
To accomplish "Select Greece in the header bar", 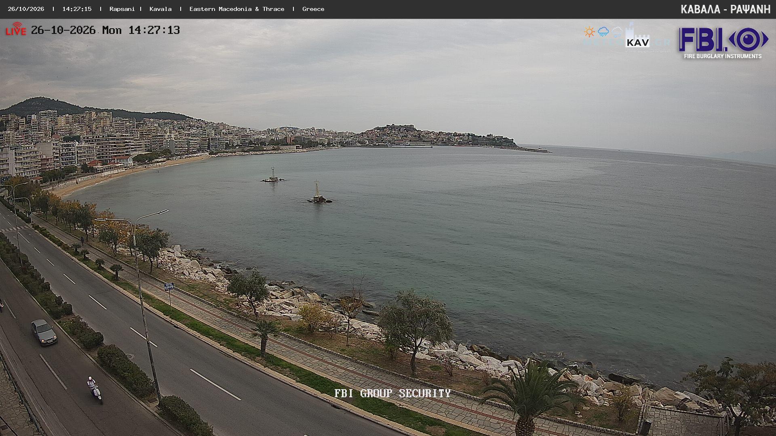I will (313, 9).
